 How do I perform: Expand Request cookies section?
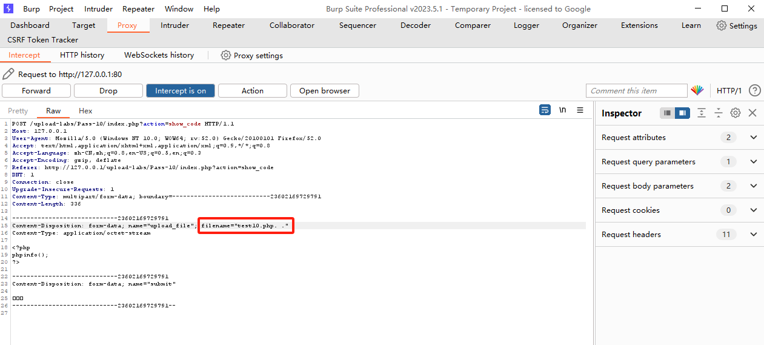tap(754, 210)
